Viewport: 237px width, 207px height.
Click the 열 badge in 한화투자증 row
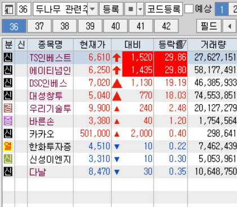point(8,146)
